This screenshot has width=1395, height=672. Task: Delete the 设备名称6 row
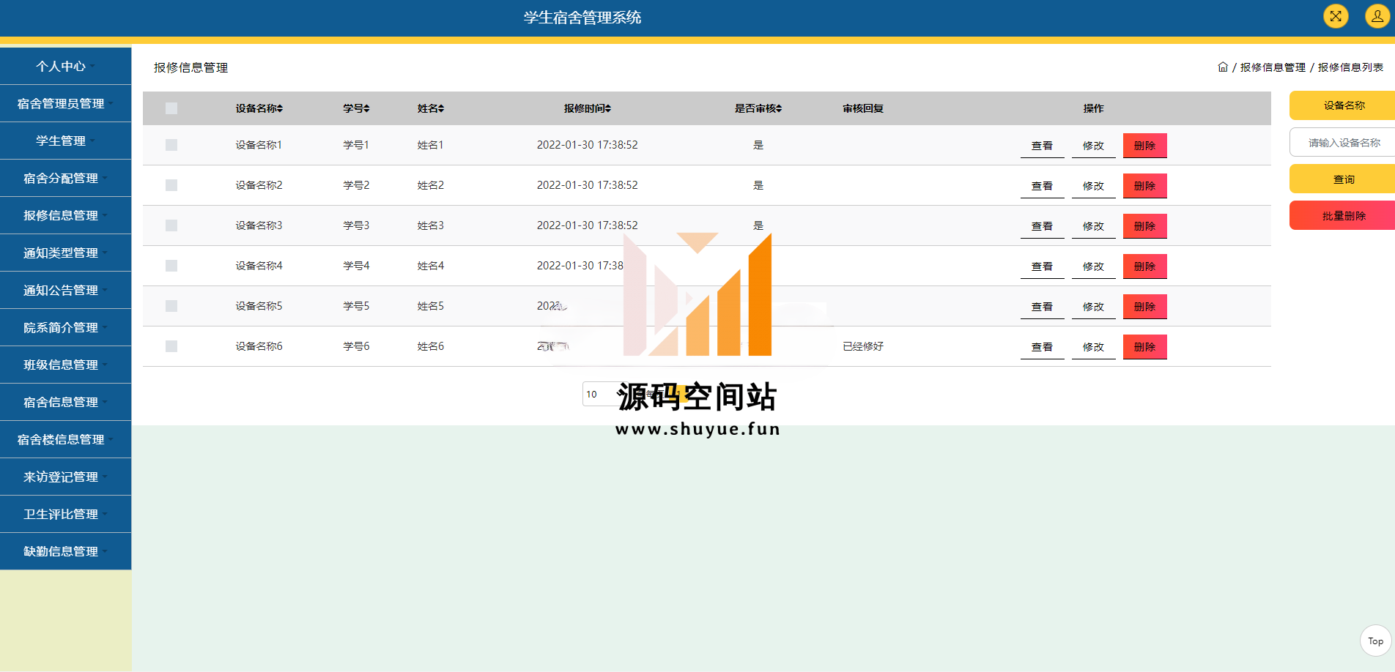point(1144,347)
